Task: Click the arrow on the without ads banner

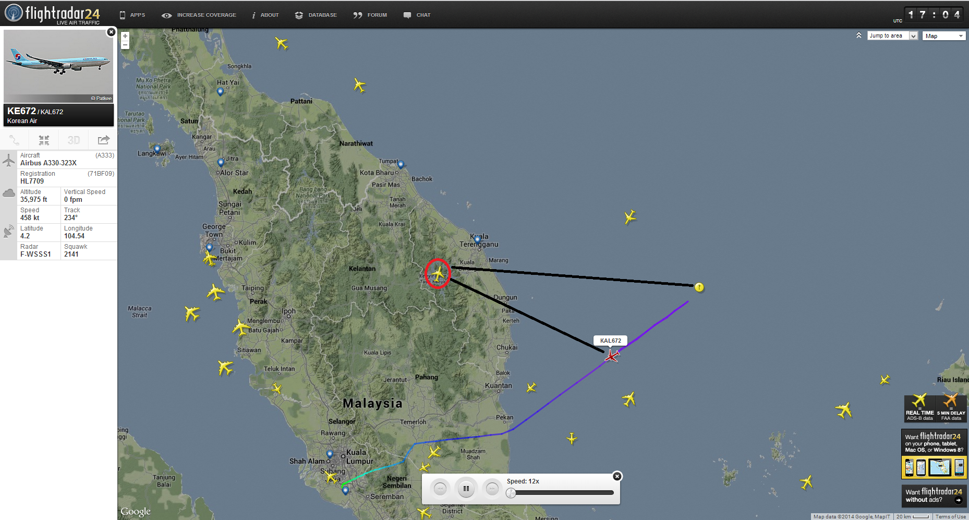Action: click(958, 500)
